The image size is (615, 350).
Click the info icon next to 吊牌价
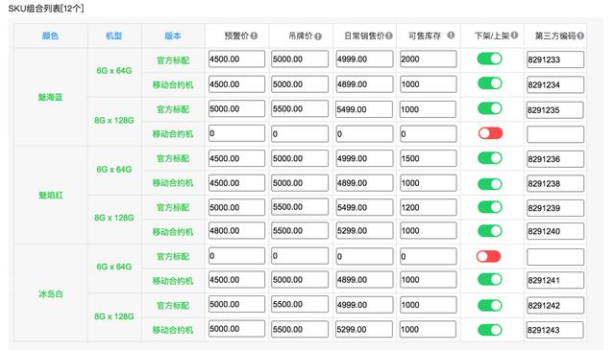point(318,36)
